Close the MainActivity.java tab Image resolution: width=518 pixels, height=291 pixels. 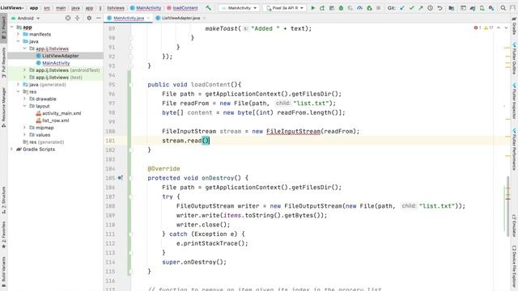[148, 18]
